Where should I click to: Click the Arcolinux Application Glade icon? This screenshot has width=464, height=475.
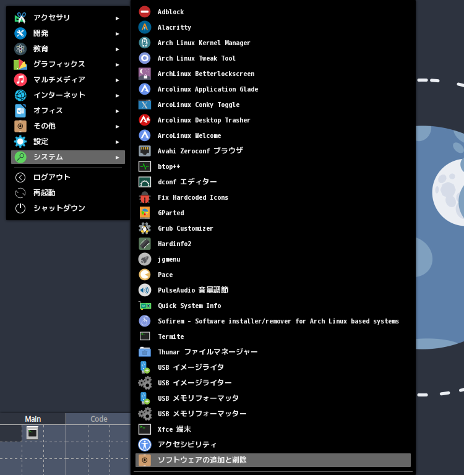coord(145,89)
